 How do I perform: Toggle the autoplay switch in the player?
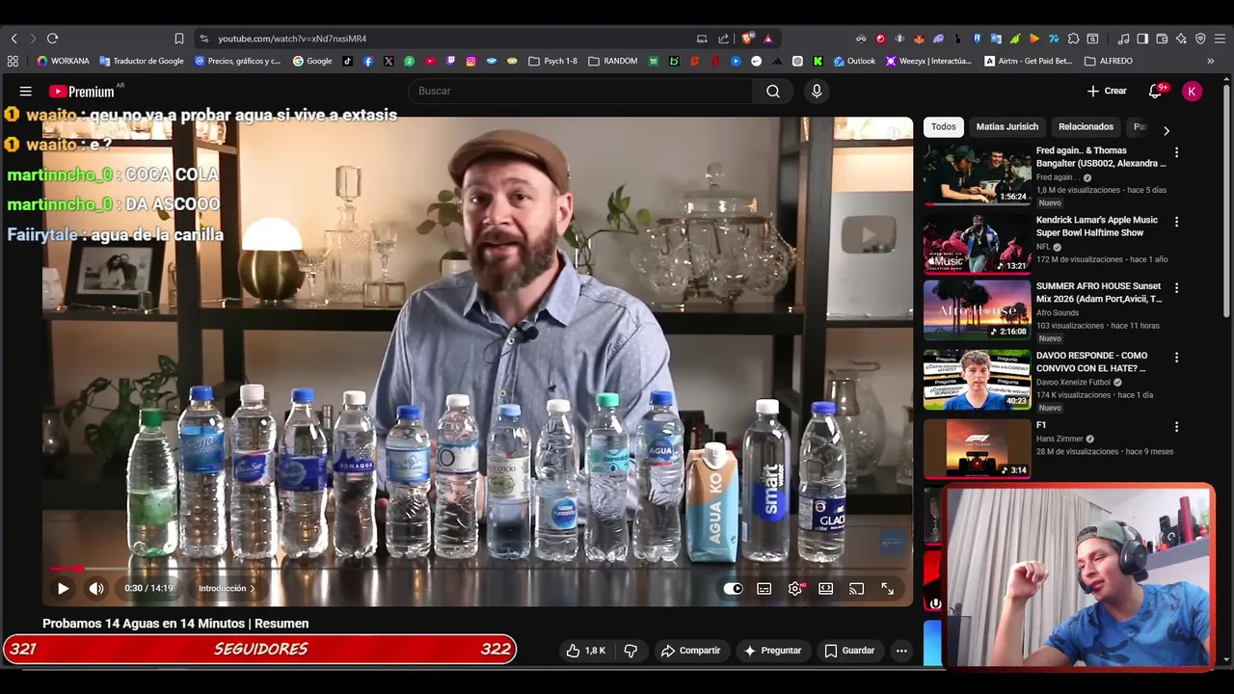[734, 589]
